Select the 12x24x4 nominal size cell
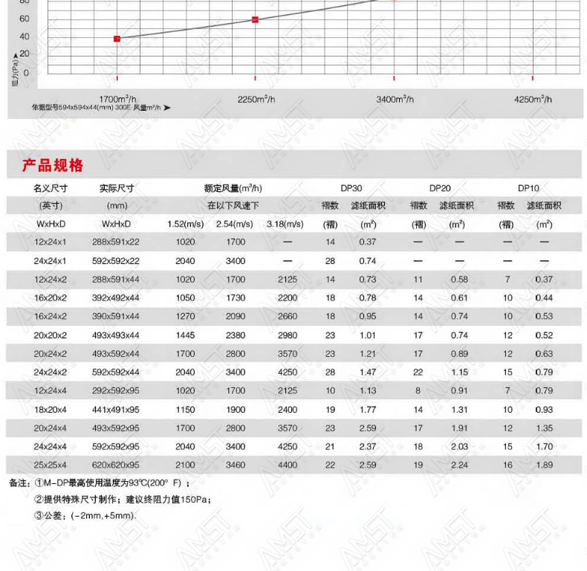587x571 pixels. [51, 390]
